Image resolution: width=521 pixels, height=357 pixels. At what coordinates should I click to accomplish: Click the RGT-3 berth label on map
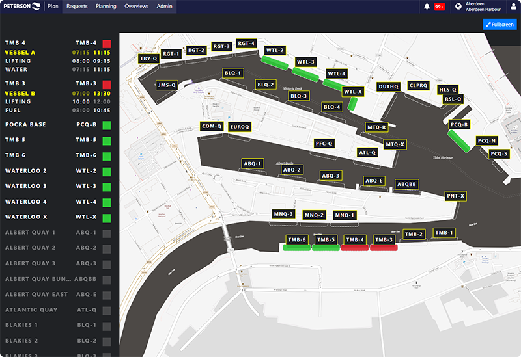(x=221, y=46)
